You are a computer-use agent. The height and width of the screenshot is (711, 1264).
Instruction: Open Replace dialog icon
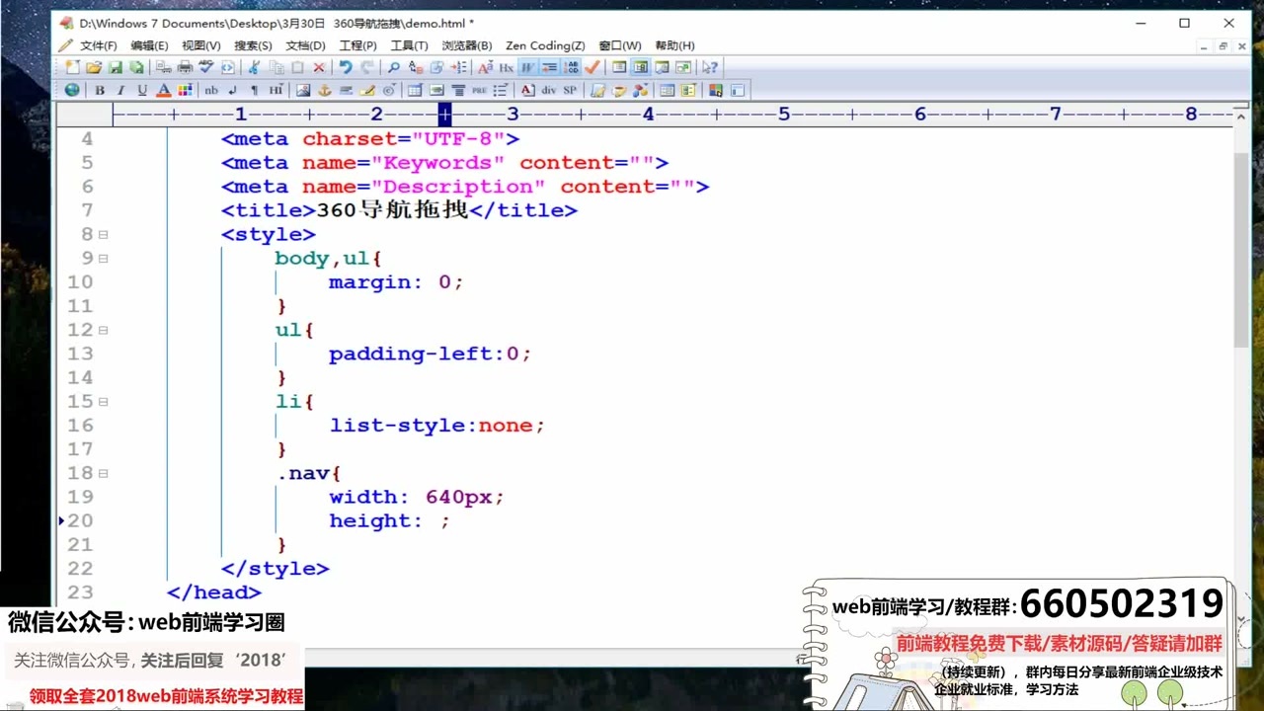[x=416, y=67]
